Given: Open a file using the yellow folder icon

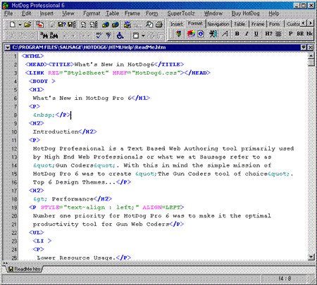Looking at the screenshot, I should pyautogui.click(x=28, y=25).
